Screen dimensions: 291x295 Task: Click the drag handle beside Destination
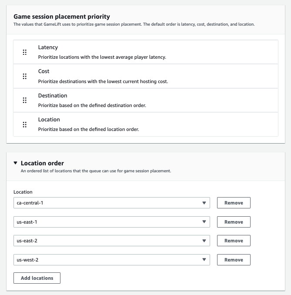[24, 101]
